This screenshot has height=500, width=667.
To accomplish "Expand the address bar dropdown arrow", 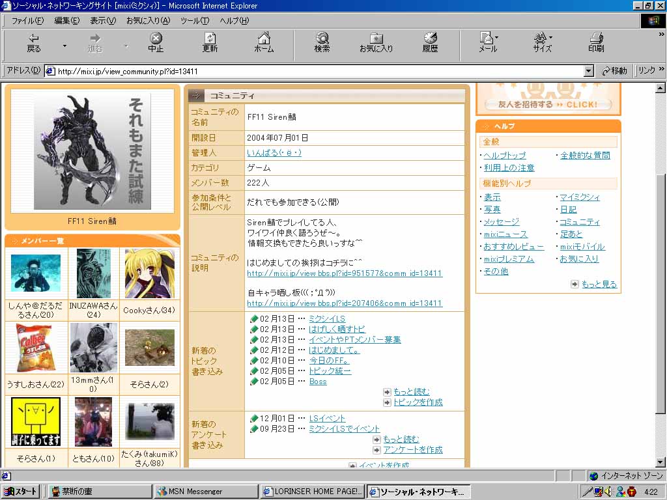I will pos(589,71).
